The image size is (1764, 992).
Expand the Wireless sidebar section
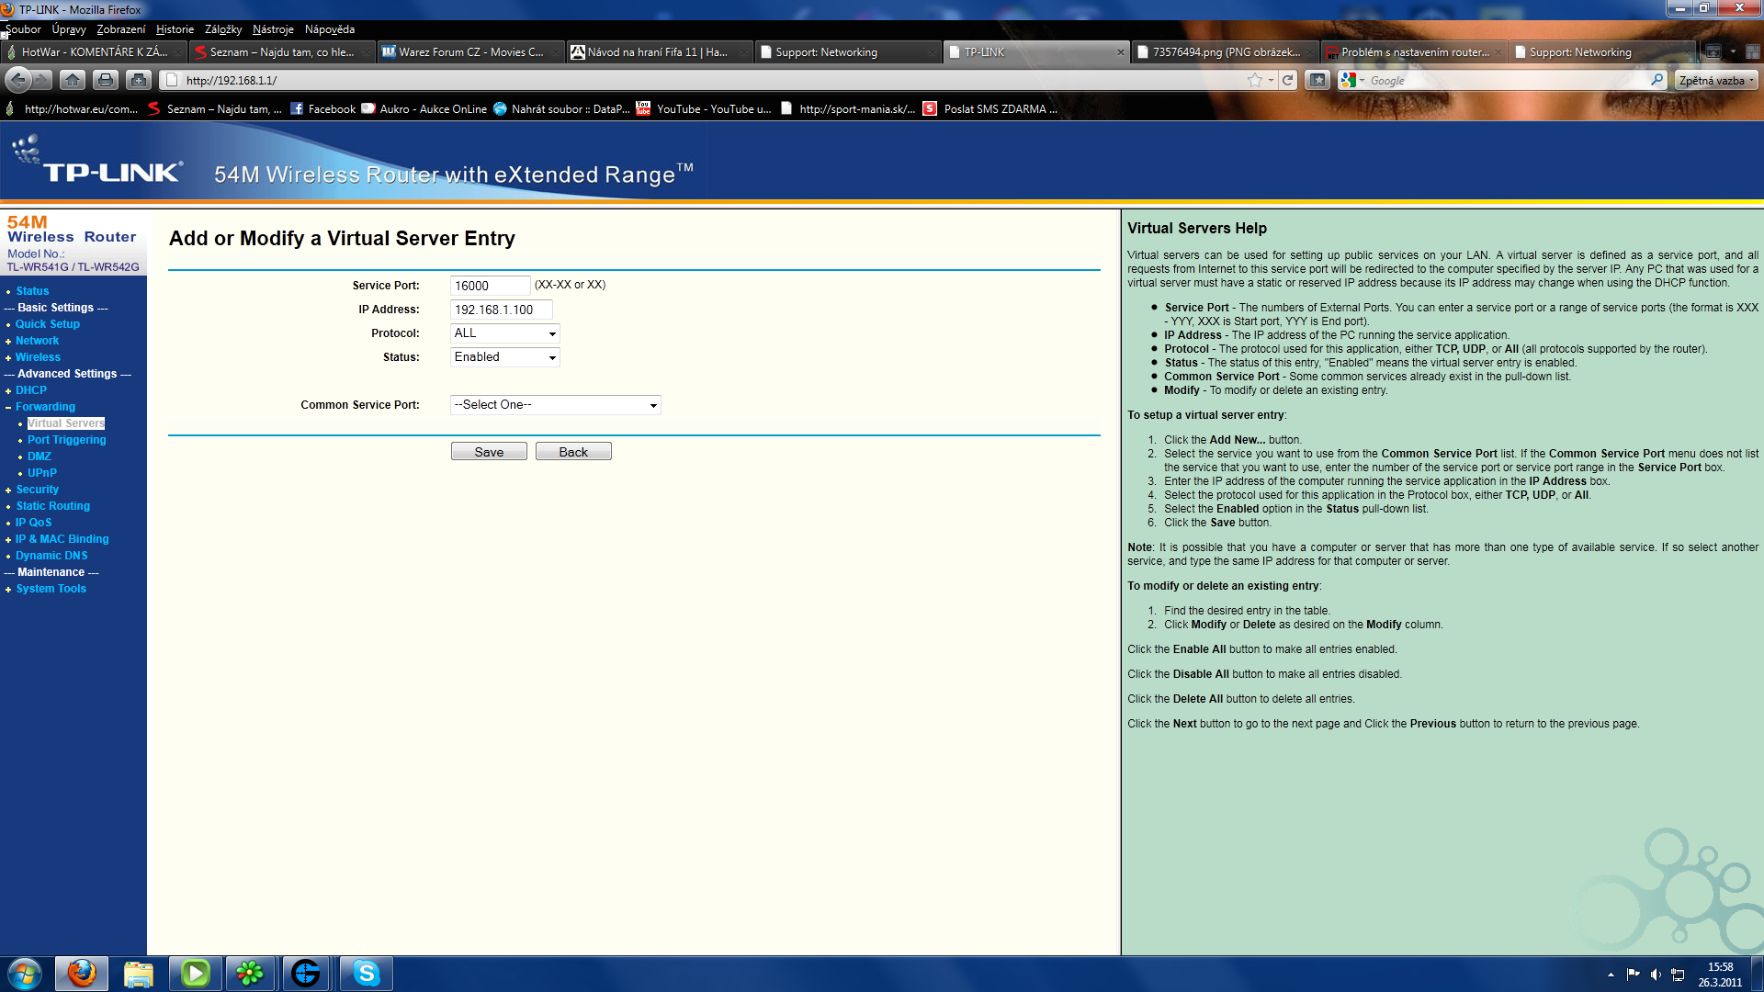pos(38,357)
